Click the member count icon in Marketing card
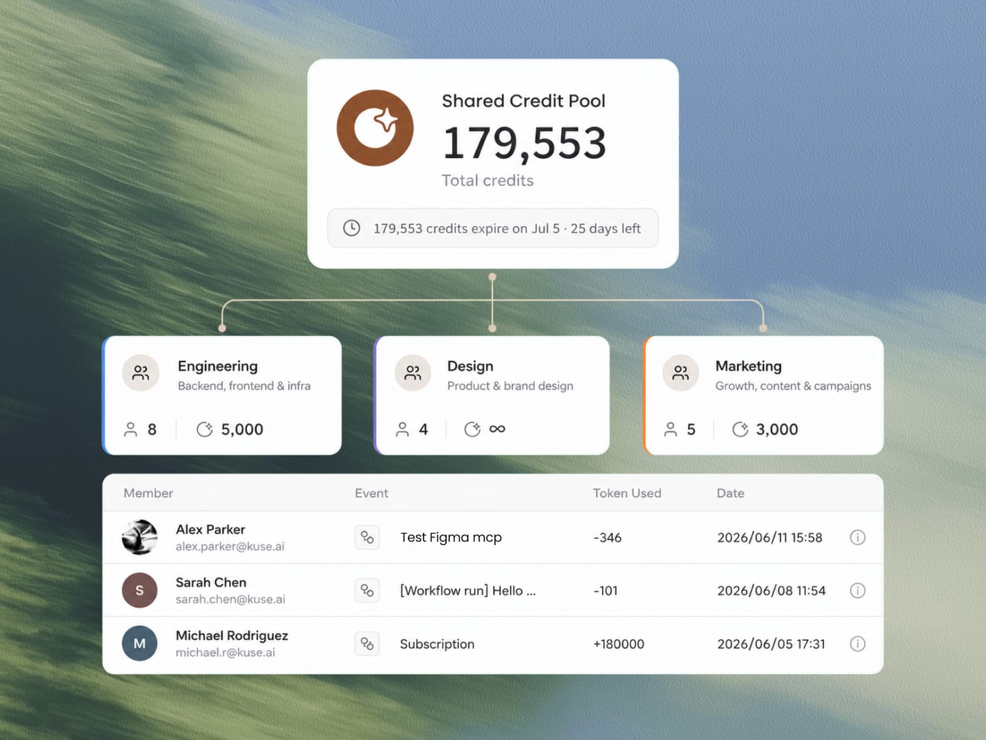Image resolution: width=986 pixels, height=740 pixels. point(671,429)
